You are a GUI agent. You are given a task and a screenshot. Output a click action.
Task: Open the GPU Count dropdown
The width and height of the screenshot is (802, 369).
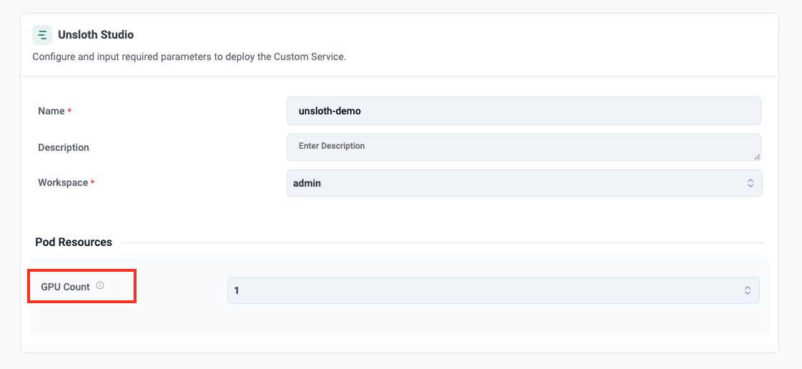pos(494,290)
